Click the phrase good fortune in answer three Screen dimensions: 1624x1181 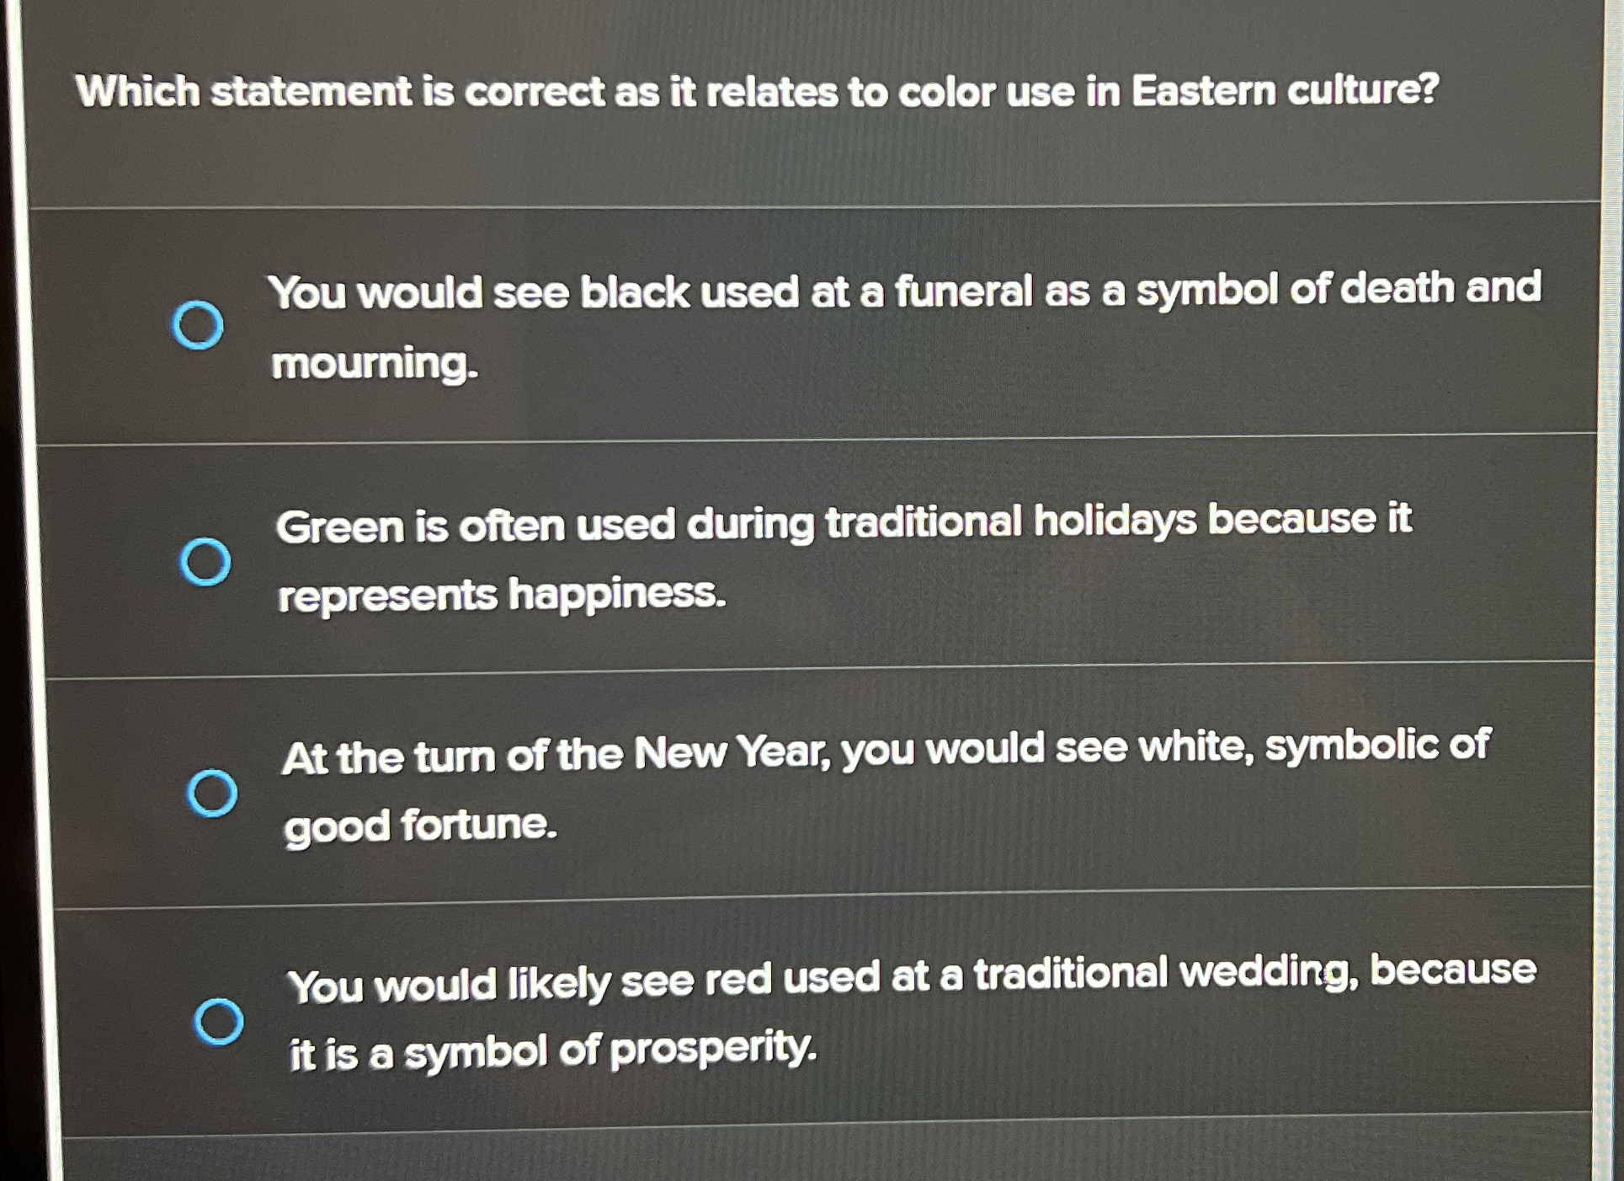point(421,826)
